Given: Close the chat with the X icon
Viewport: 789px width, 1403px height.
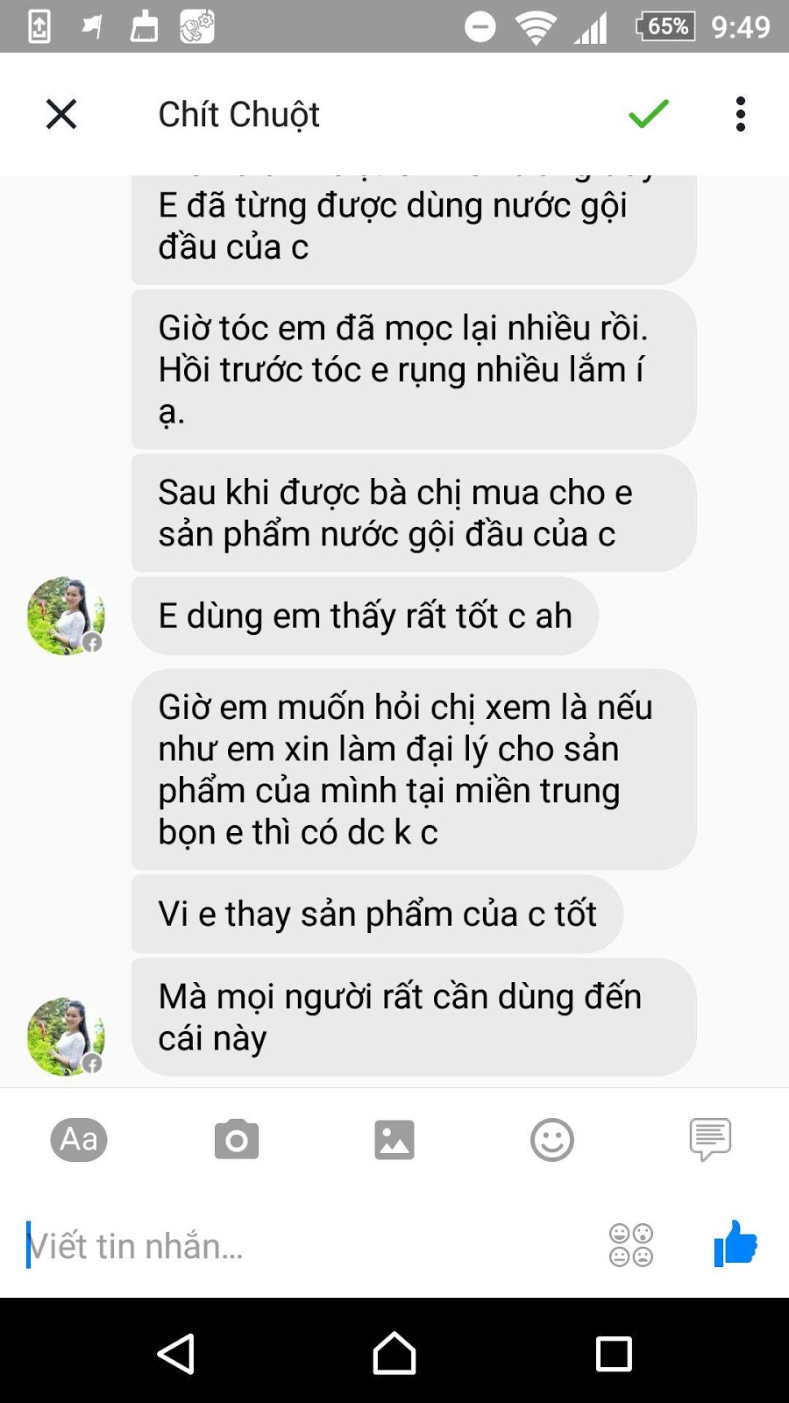Looking at the screenshot, I should (61, 114).
